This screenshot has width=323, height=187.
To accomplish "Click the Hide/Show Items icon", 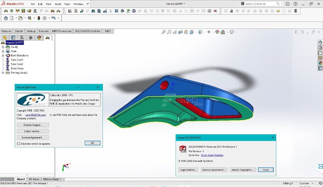I will coord(209,32).
